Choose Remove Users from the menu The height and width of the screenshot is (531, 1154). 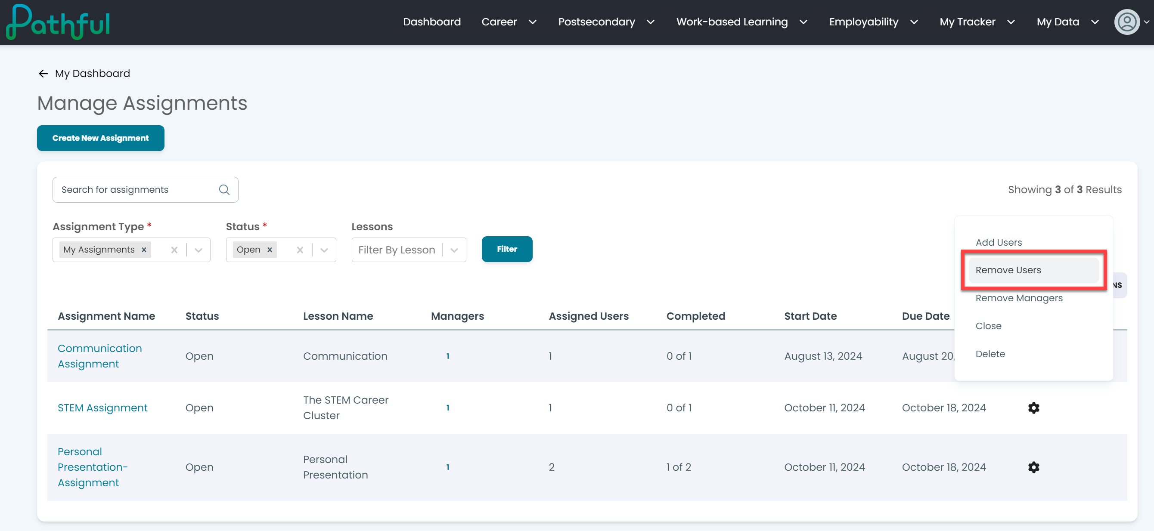click(x=1033, y=270)
